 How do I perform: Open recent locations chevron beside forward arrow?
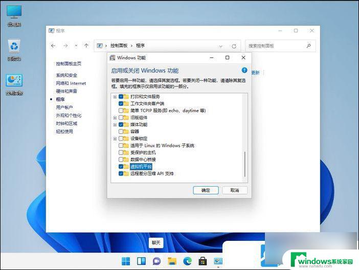coord(76,46)
